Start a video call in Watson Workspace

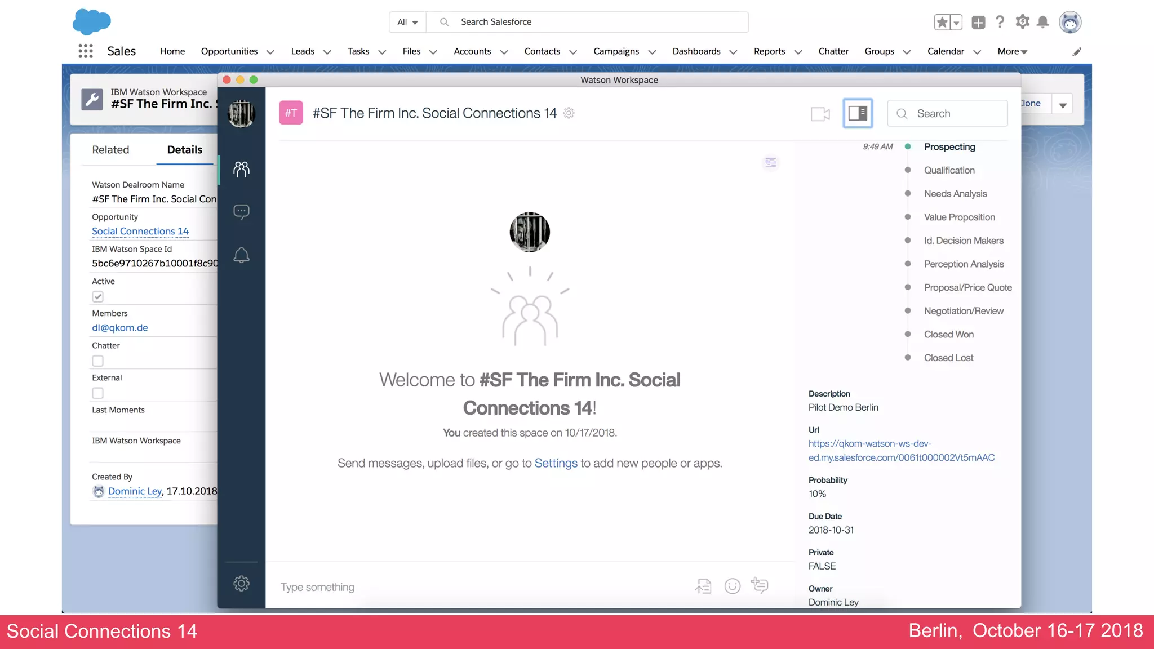click(820, 114)
